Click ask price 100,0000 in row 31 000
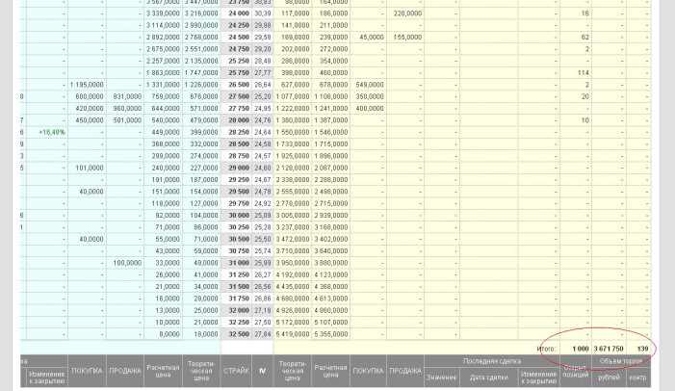 pos(127,263)
